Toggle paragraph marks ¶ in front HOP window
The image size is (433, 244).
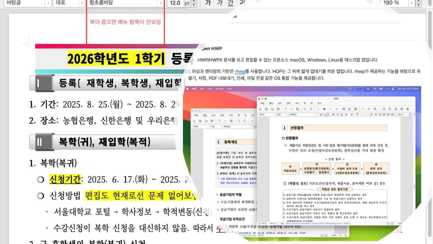click(286, 109)
